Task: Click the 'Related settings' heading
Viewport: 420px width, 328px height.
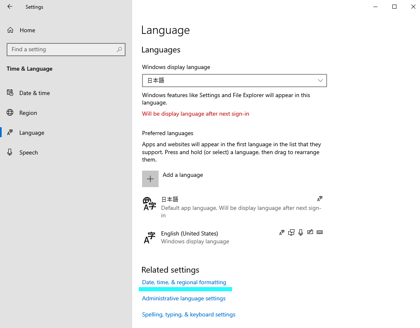Action: click(x=171, y=270)
